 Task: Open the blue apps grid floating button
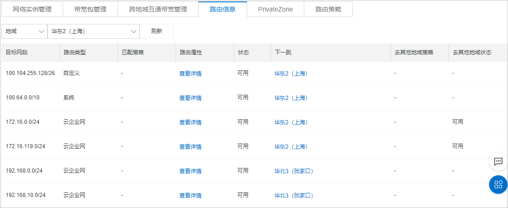[498, 185]
